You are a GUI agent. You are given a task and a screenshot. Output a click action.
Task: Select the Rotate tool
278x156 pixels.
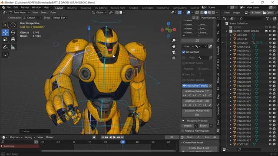pyautogui.click(x=13, y=32)
